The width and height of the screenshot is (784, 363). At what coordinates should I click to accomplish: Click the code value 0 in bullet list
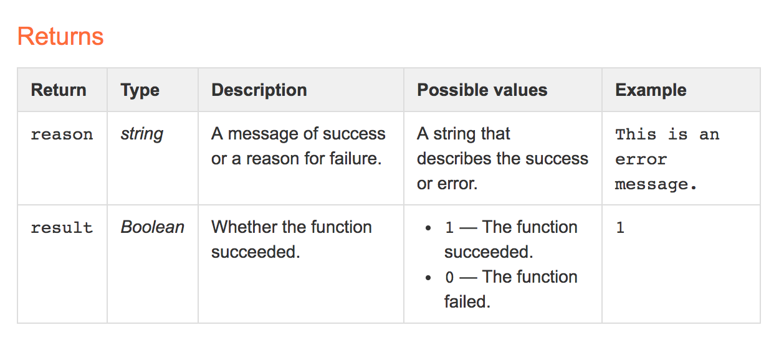[x=449, y=278]
